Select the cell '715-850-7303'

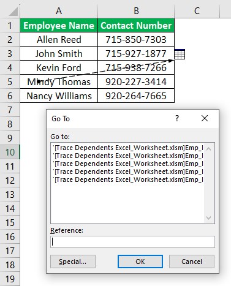[136, 40]
